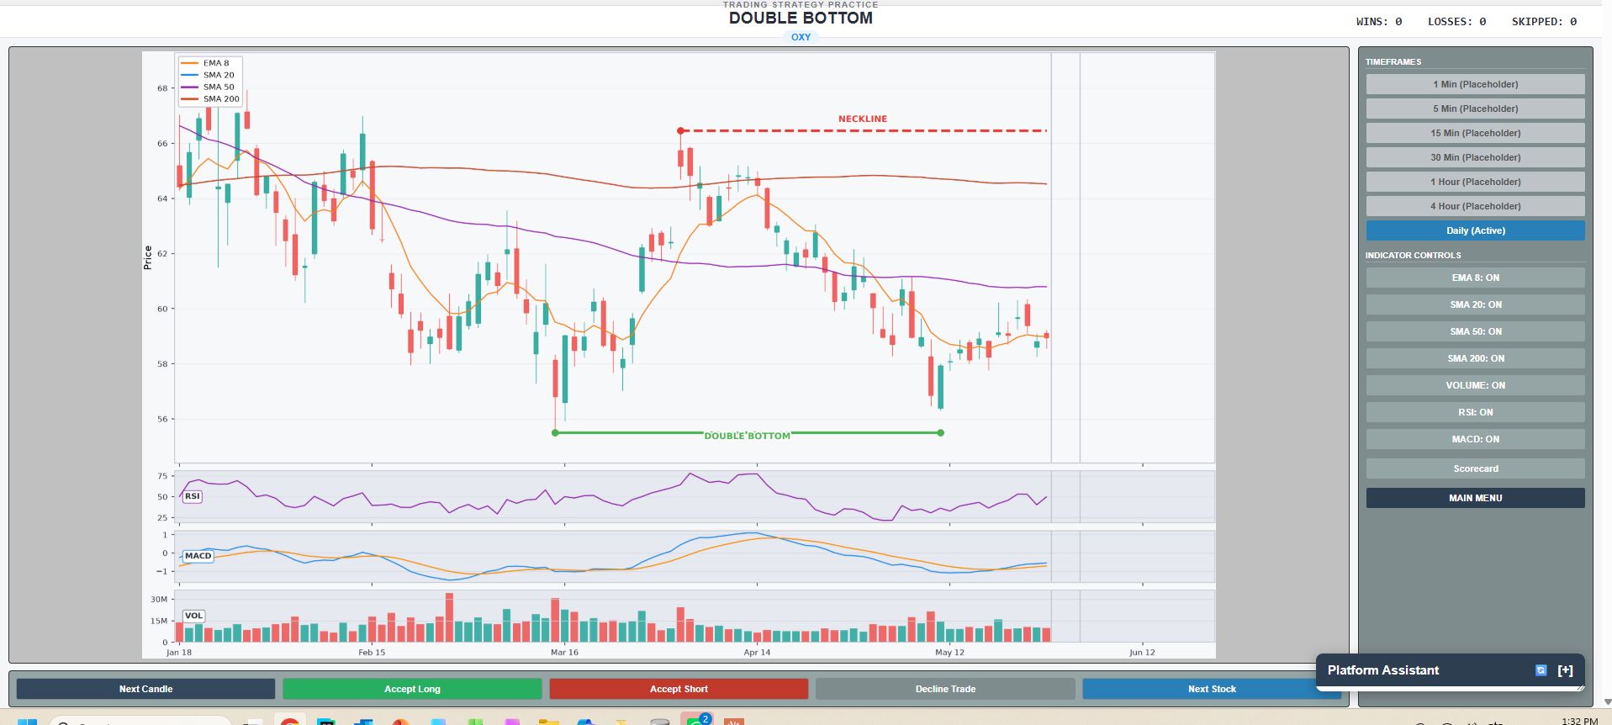Screen dimensions: 1612x725
Task: Select the Daily (Active) timeframe
Action: pyautogui.click(x=1475, y=230)
